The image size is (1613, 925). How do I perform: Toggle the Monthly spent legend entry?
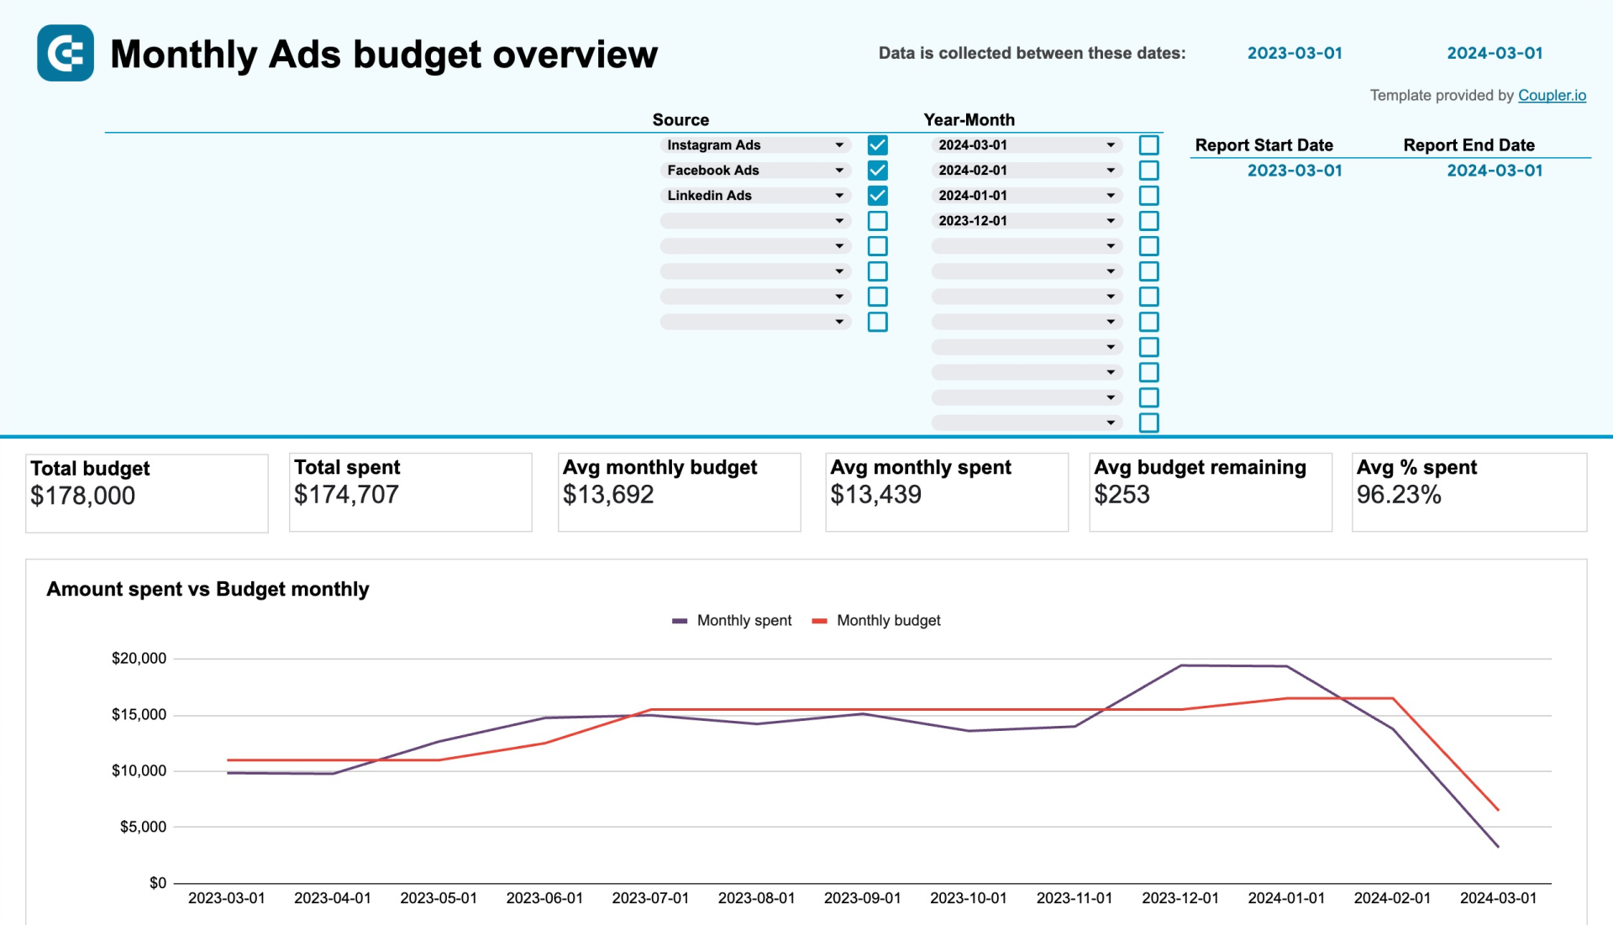point(743,620)
